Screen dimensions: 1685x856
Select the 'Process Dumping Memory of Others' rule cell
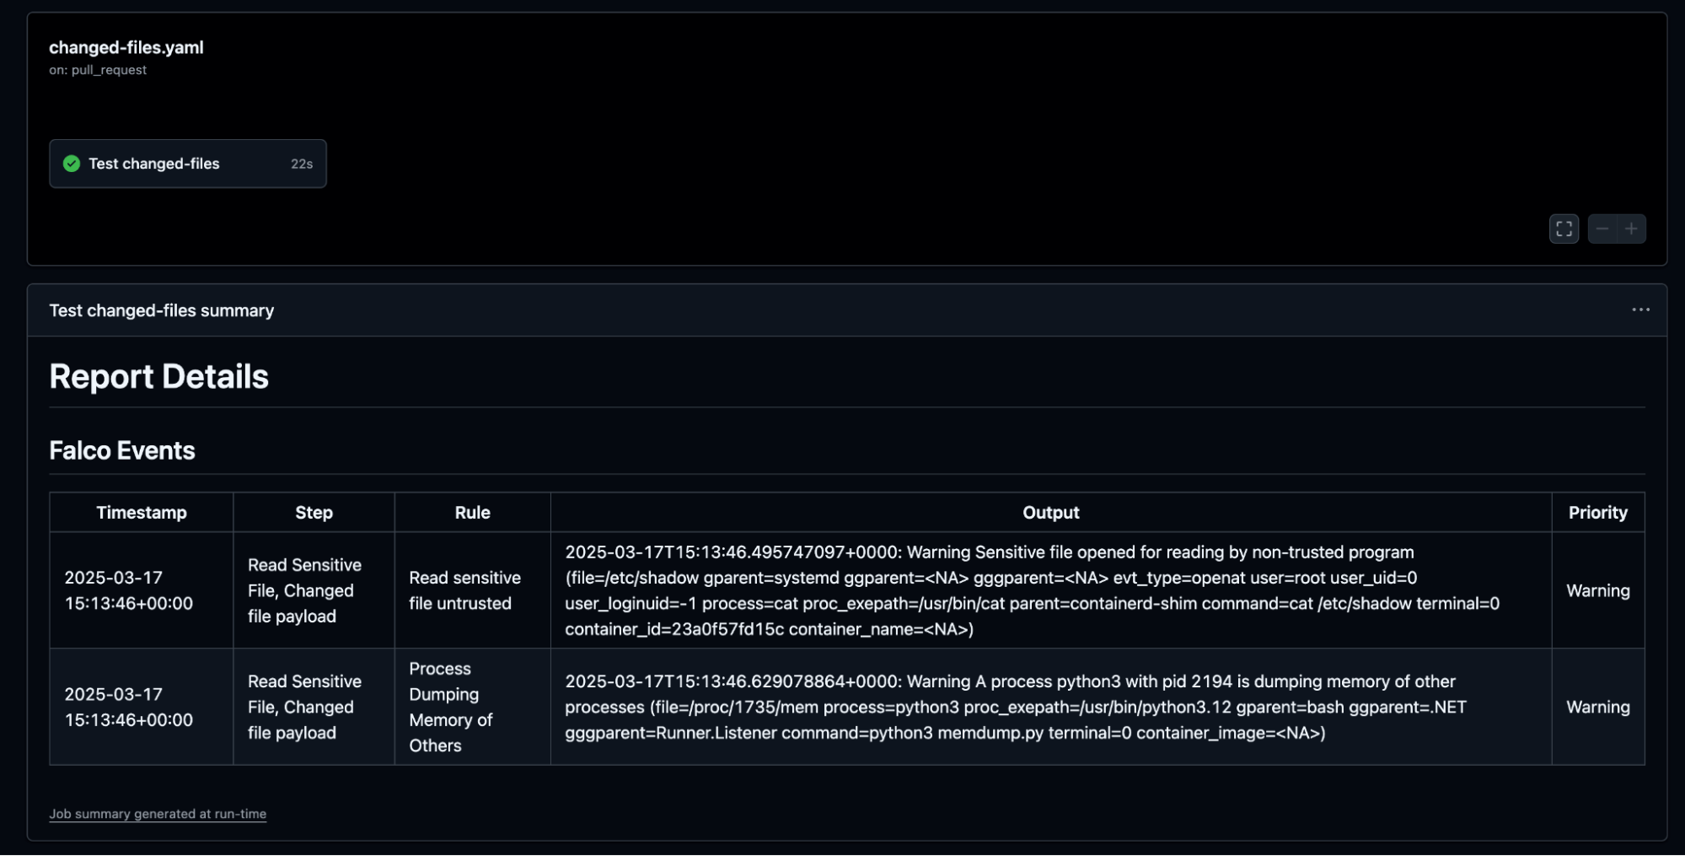click(x=472, y=707)
